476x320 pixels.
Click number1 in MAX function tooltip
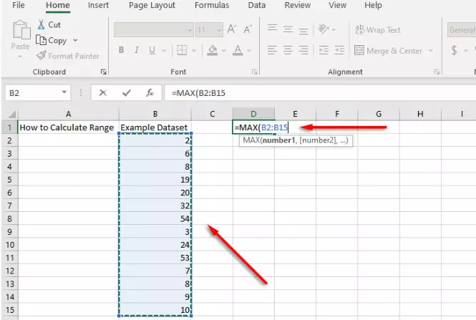pos(278,140)
